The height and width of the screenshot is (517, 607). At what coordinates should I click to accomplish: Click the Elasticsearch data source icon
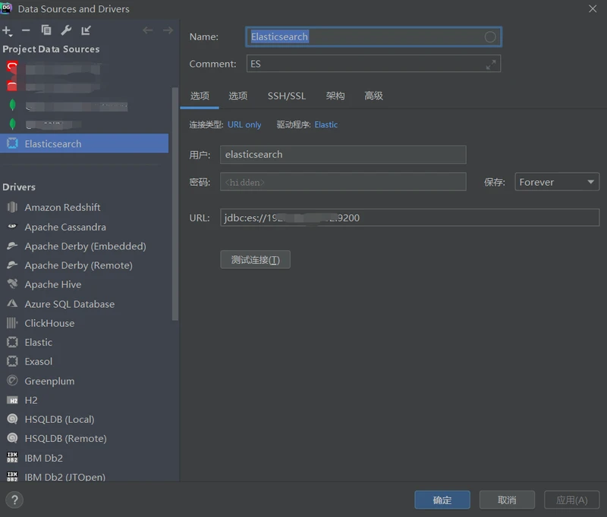(12, 143)
